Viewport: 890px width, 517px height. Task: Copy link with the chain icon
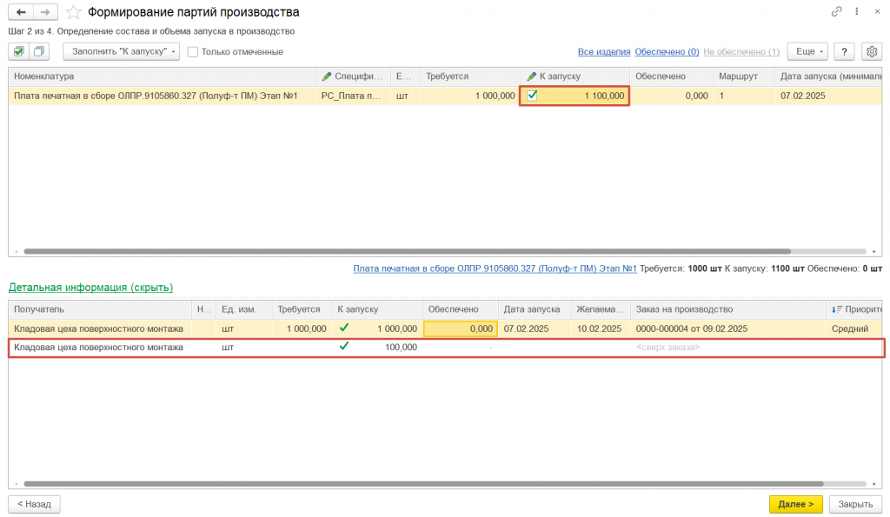point(836,11)
